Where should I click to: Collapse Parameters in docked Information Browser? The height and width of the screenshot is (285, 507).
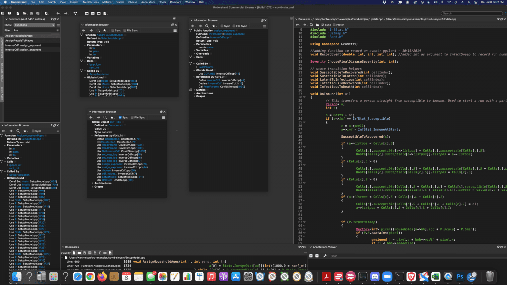click(x=5, y=145)
